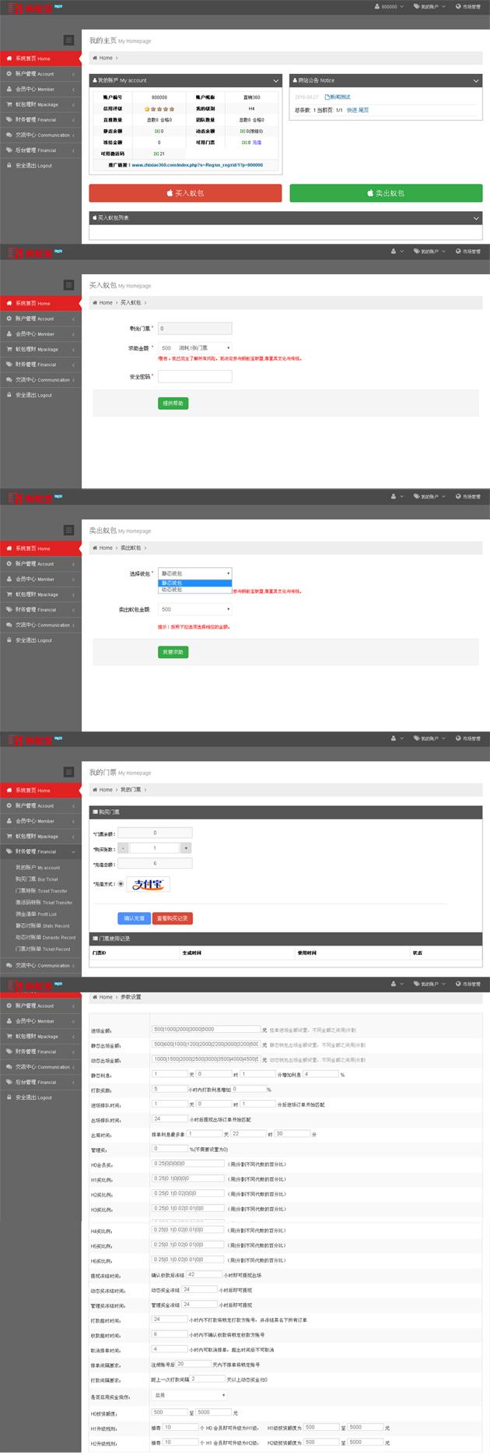Increase 购买张数 with plus button

(x=186, y=847)
